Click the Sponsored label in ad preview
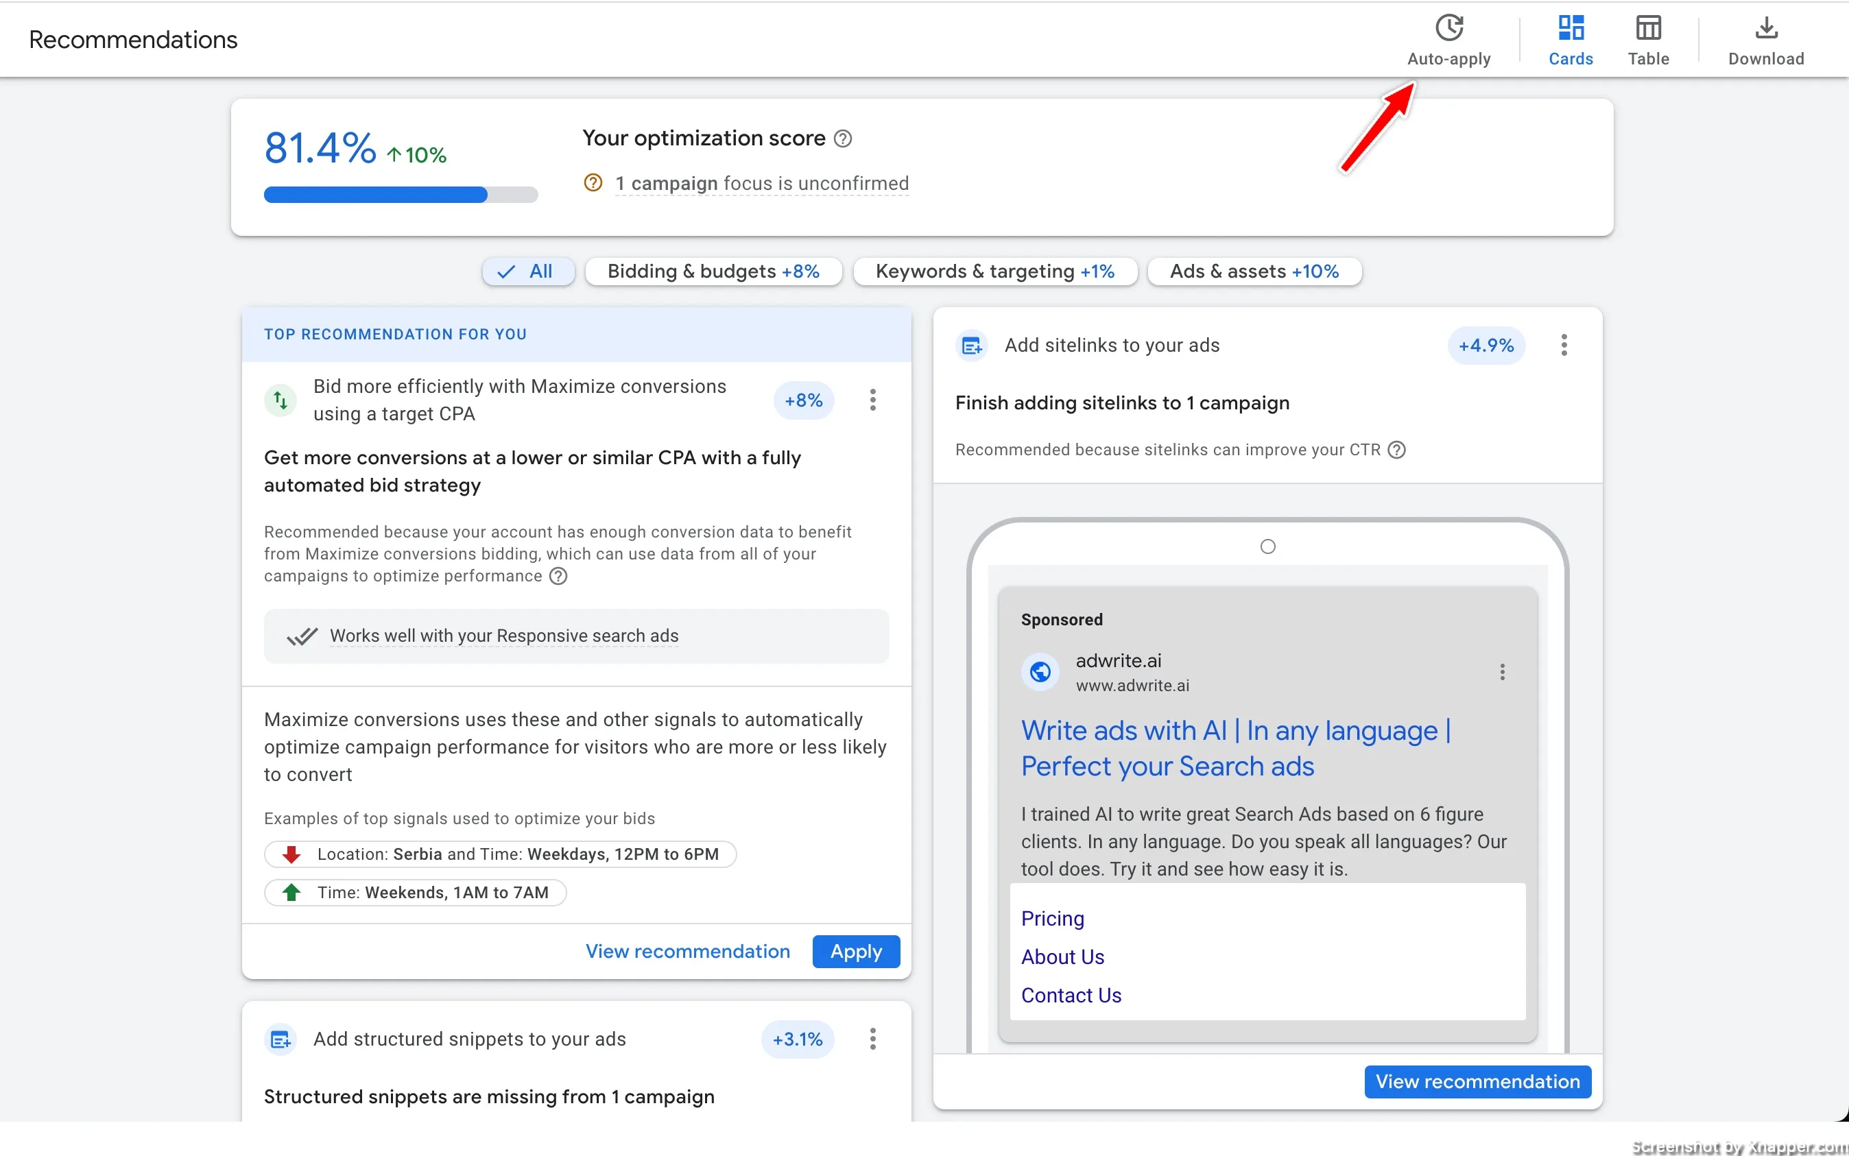The width and height of the screenshot is (1849, 1156). 1062,619
